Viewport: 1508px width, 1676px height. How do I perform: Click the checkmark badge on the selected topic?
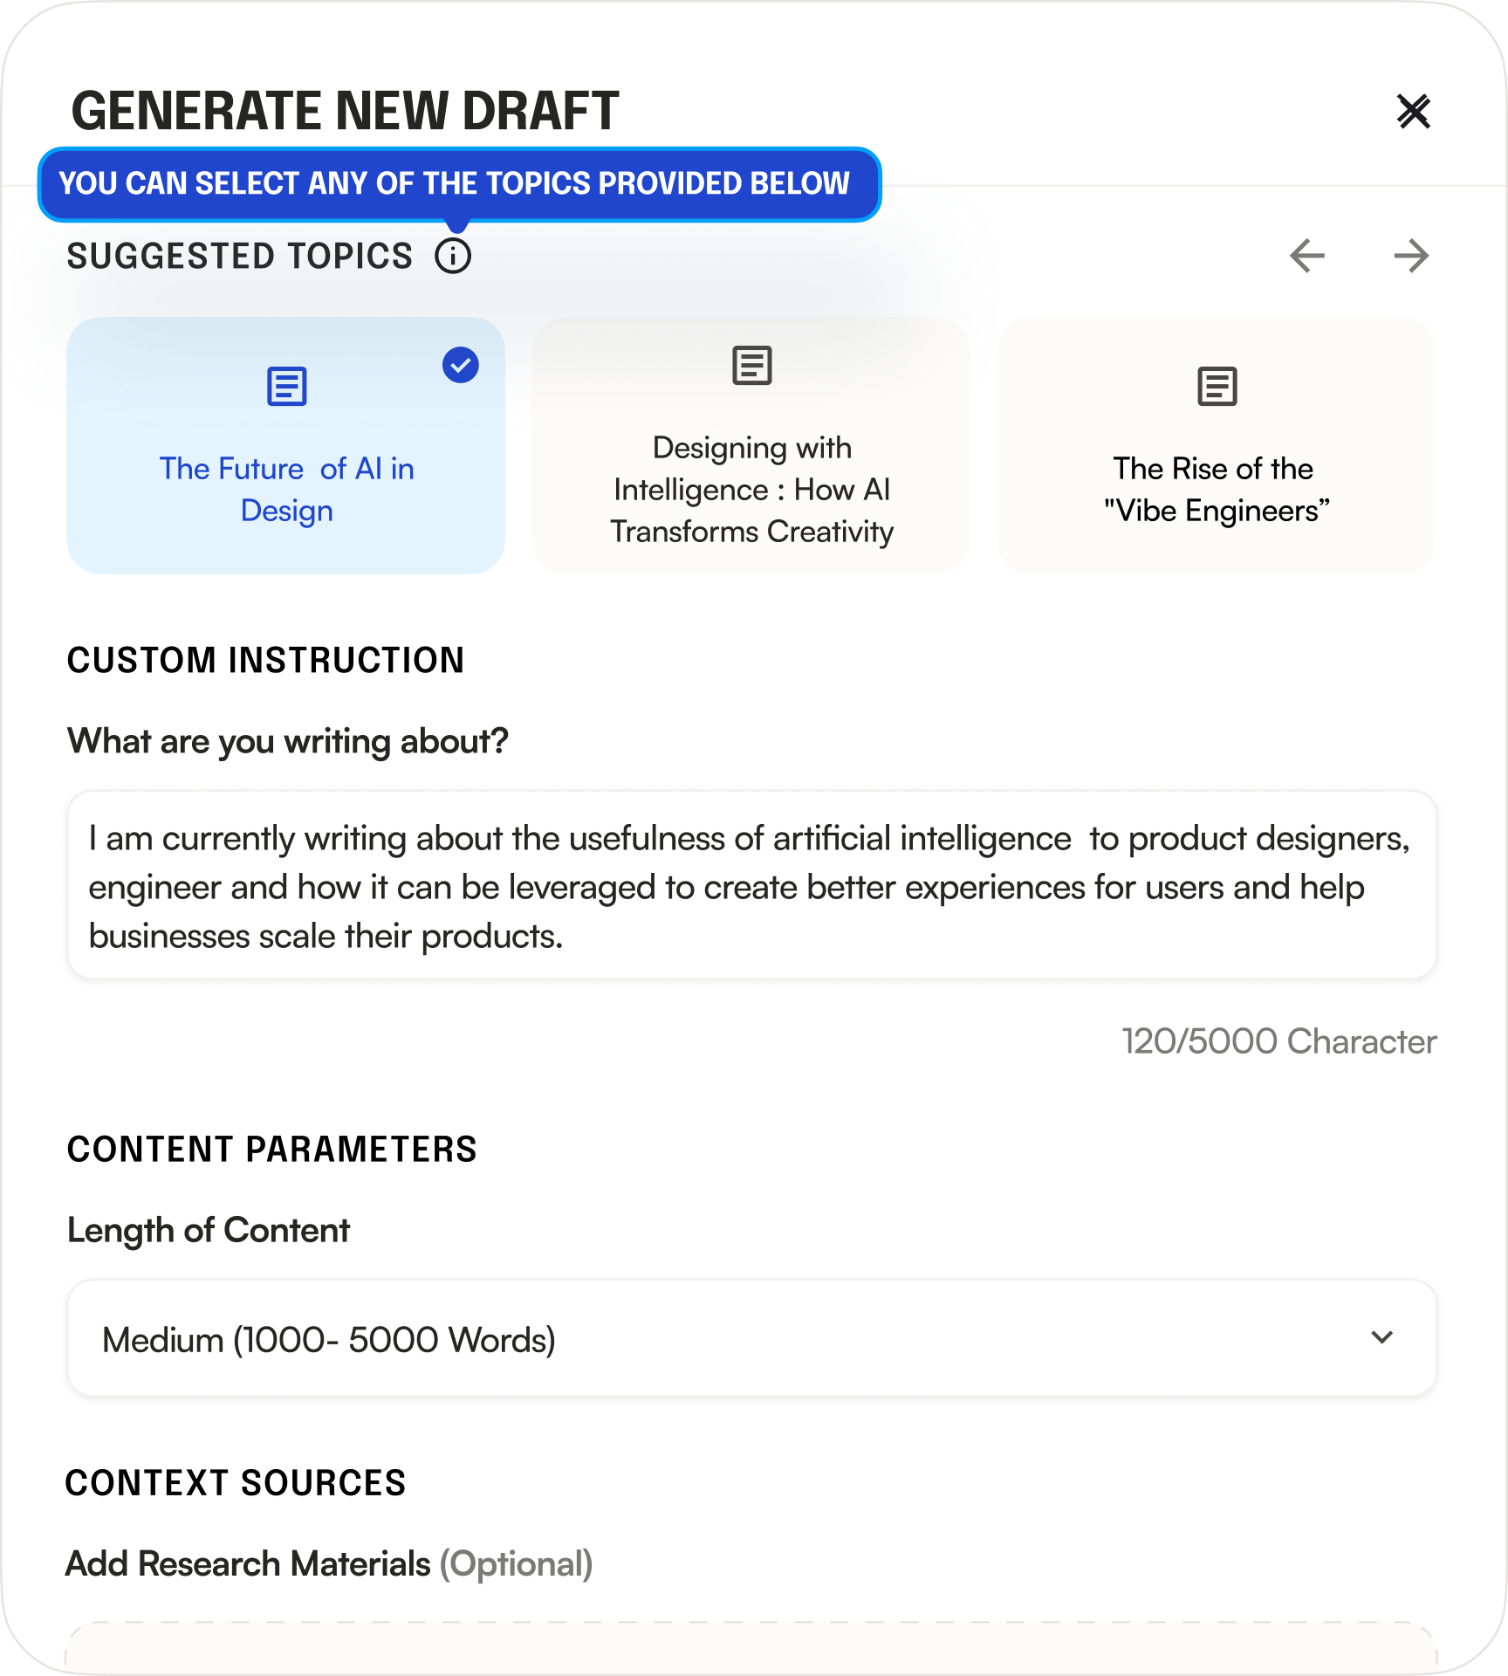[x=460, y=367]
